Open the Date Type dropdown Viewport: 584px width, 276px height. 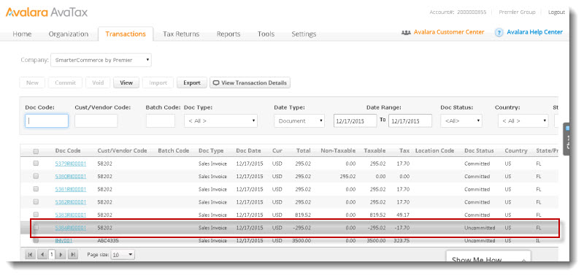[299, 120]
